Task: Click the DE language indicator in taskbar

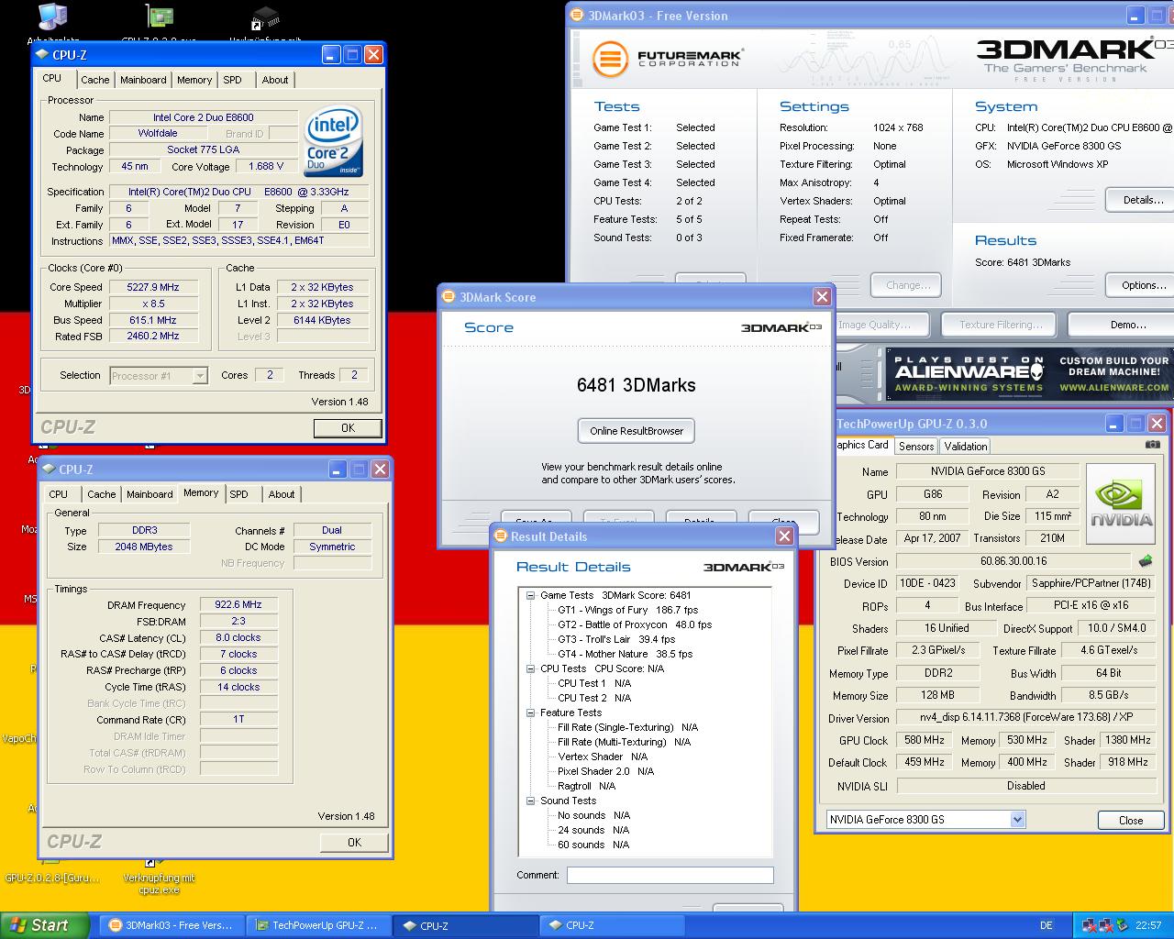Action: (x=1047, y=925)
